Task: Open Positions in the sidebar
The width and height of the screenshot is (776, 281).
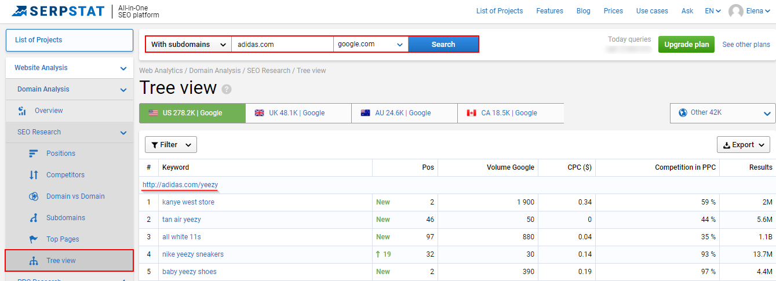Action: 61,154
